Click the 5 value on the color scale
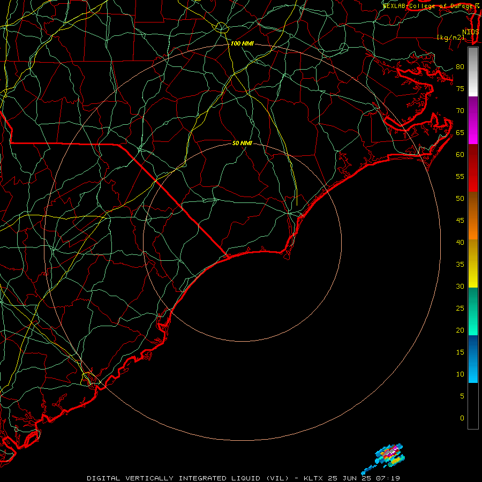482x482 pixels. [x=462, y=396]
